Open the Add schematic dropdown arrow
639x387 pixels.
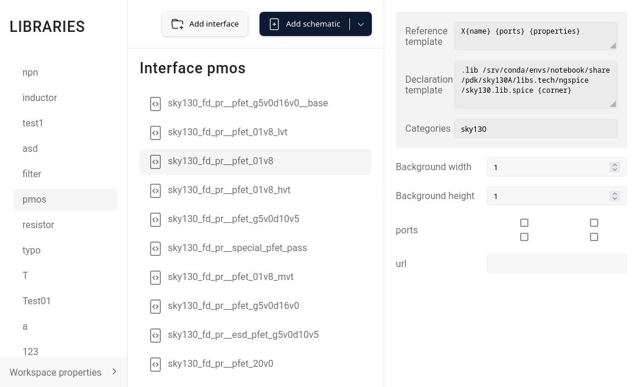(x=361, y=24)
